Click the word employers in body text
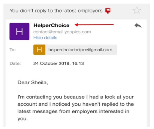 pyautogui.click(x=85, y=112)
